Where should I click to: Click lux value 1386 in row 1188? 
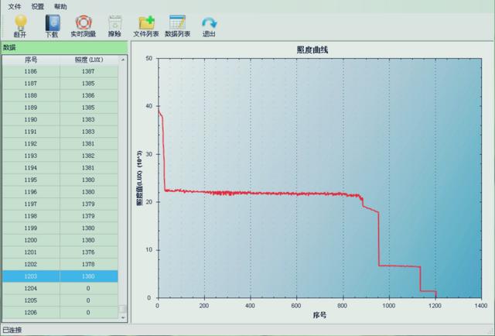pyautogui.click(x=88, y=95)
